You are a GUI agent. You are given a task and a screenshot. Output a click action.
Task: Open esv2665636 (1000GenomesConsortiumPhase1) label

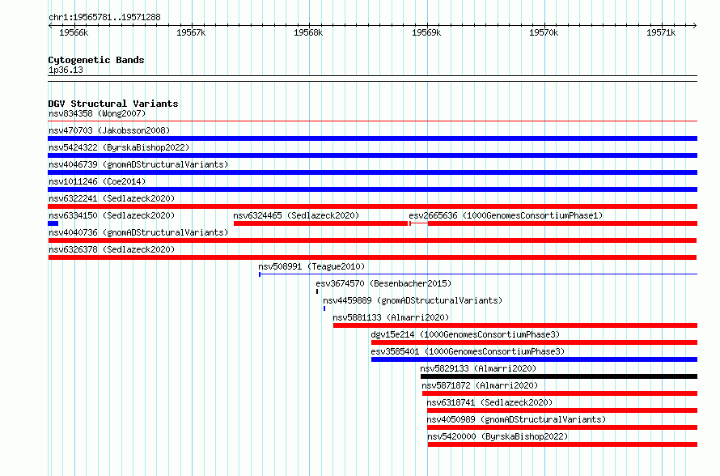[506, 215]
